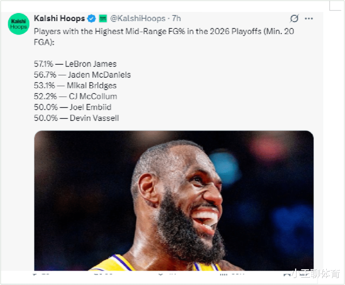
Task: Select the 52.2% CJ McCollum line
Action: [75, 96]
